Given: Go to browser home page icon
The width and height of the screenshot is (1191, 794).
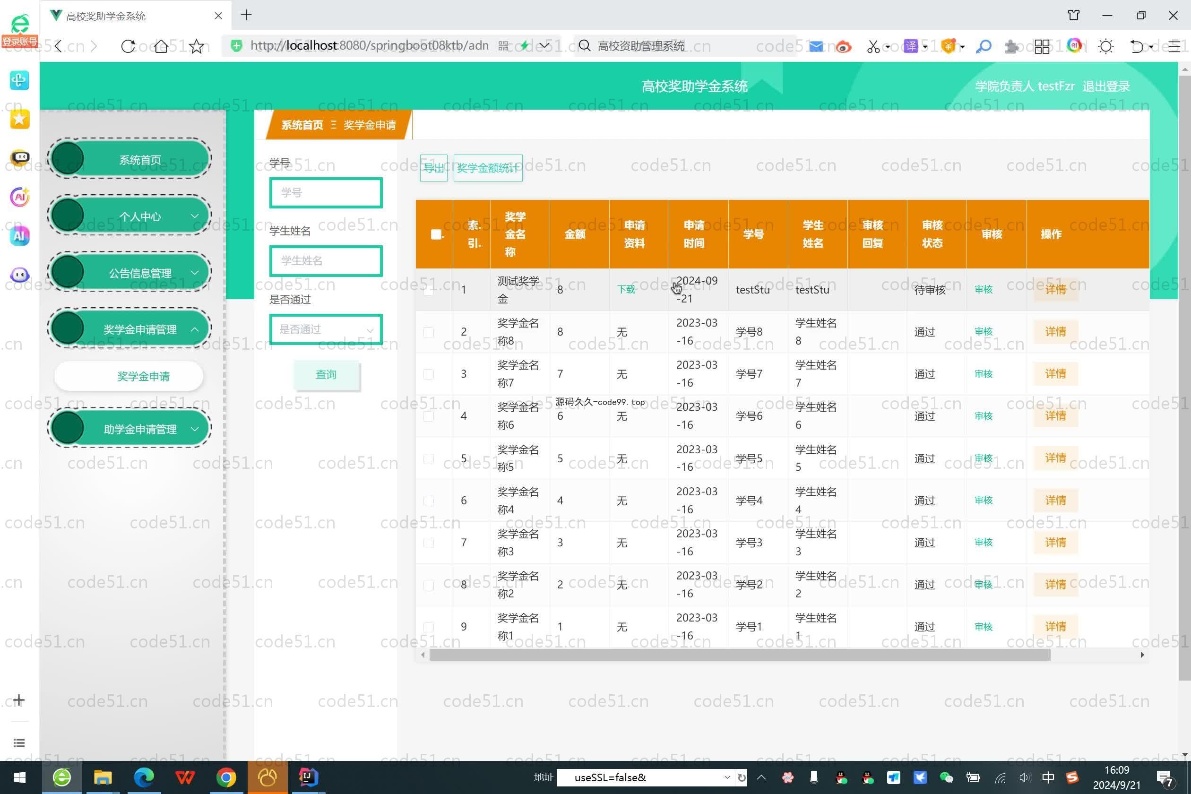Looking at the screenshot, I should pos(162,46).
